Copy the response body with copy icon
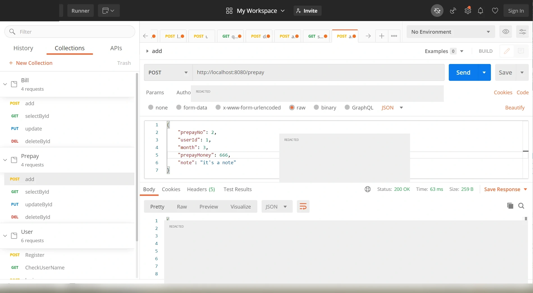Image resolution: width=533 pixels, height=293 pixels. [x=510, y=206]
